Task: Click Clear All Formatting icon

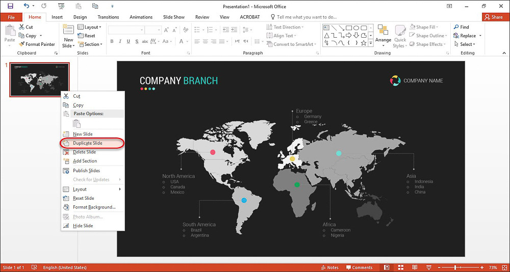Action: pos(186,30)
